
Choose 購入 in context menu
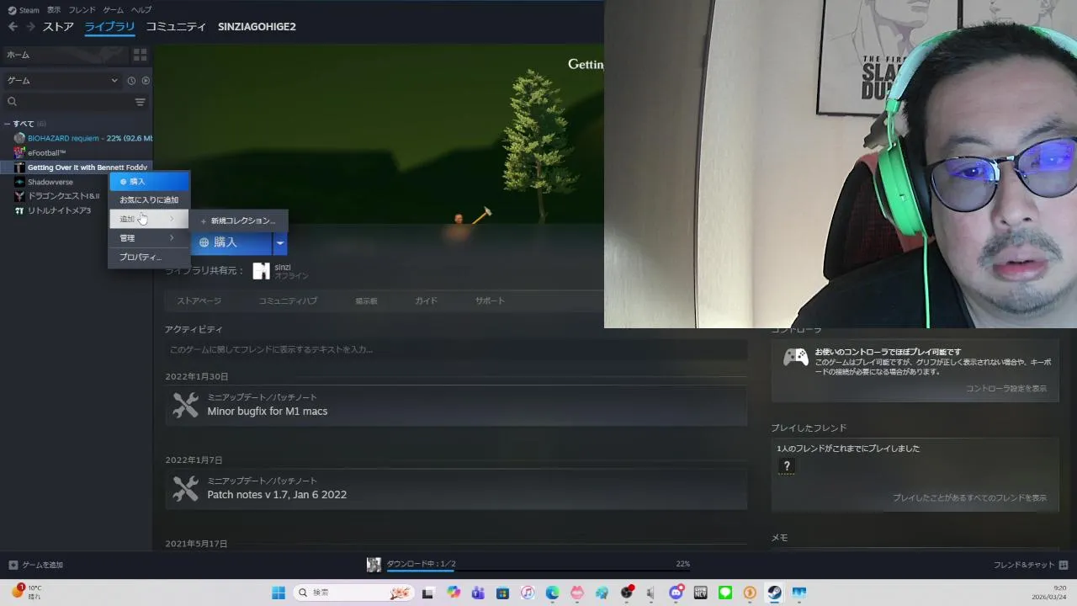(x=149, y=181)
